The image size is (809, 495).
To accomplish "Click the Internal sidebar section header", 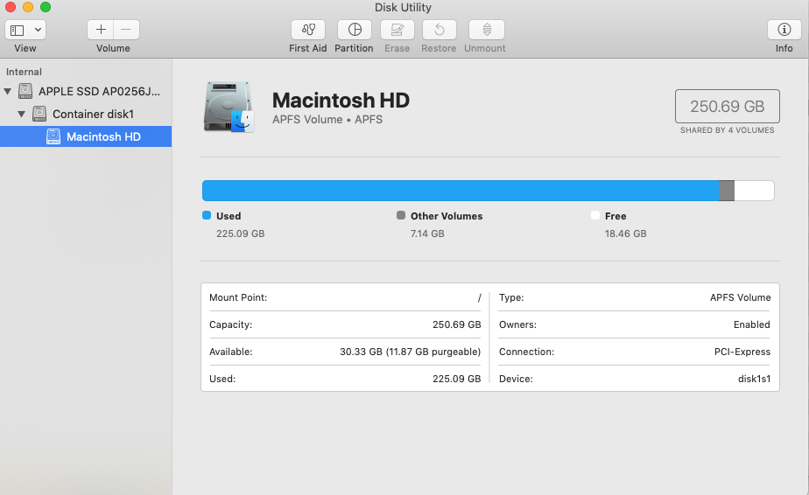I will click(24, 72).
